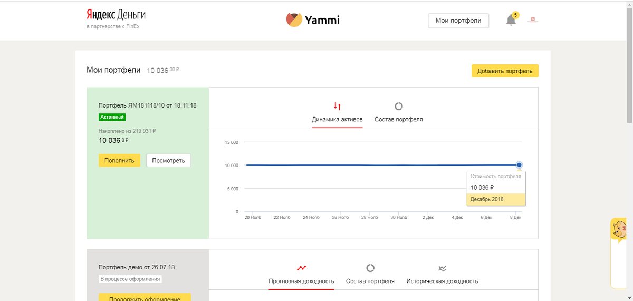Click the Портфель ЯМ181118/10 от 18.11.18 title
Image resolution: width=633 pixels, height=301 pixels.
coord(148,105)
